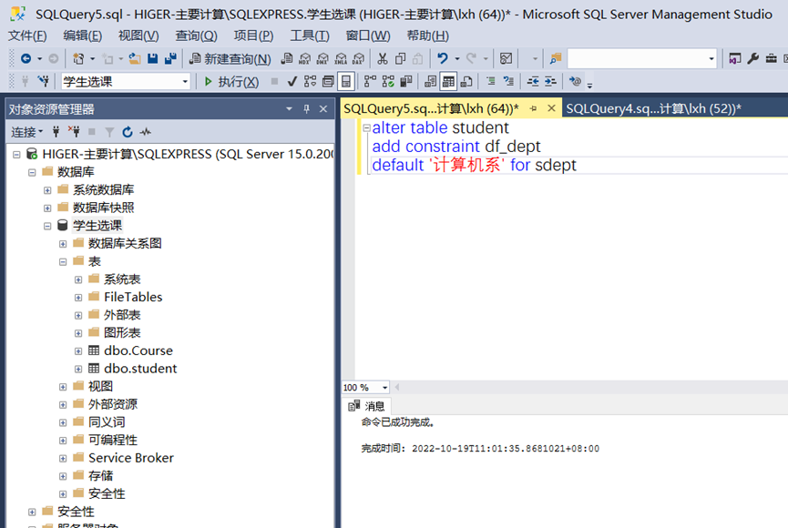
Task: Open the Toolbox icon
Action: coord(771,59)
